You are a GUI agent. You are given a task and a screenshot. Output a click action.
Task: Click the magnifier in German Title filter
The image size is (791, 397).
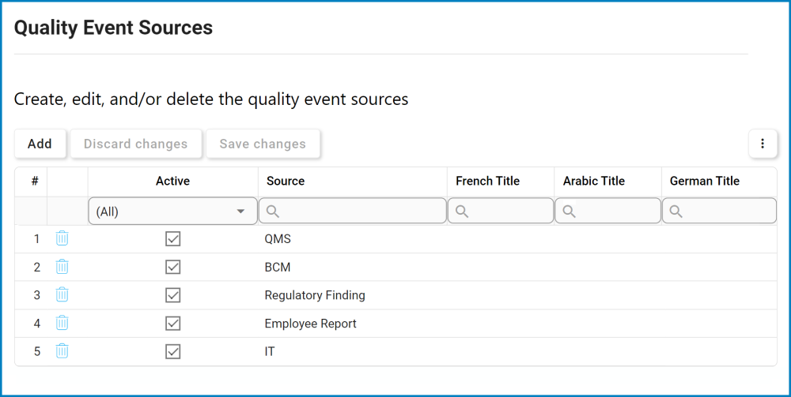(x=676, y=212)
